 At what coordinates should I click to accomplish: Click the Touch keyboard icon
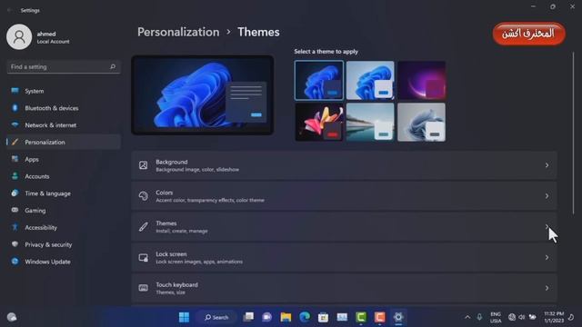(144, 288)
